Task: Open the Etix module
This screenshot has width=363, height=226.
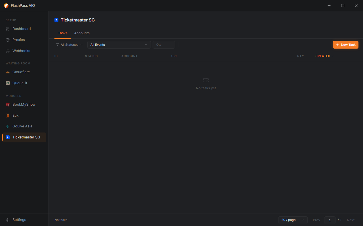Action: tap(24, 116)
